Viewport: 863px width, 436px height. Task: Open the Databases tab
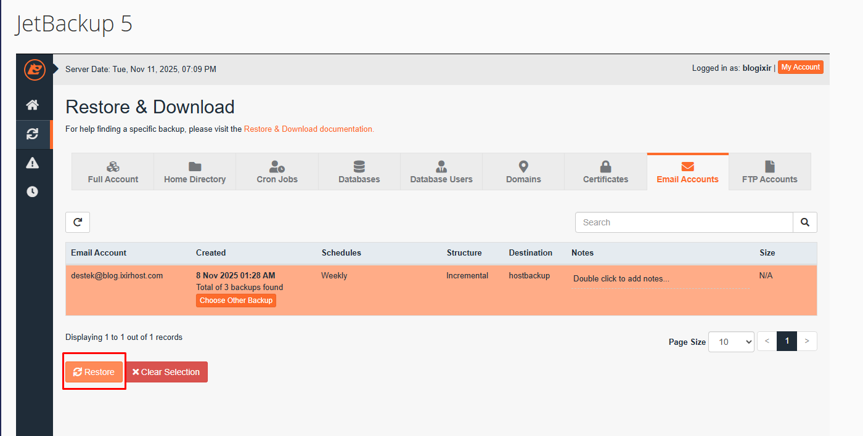[x=359, y=172]
